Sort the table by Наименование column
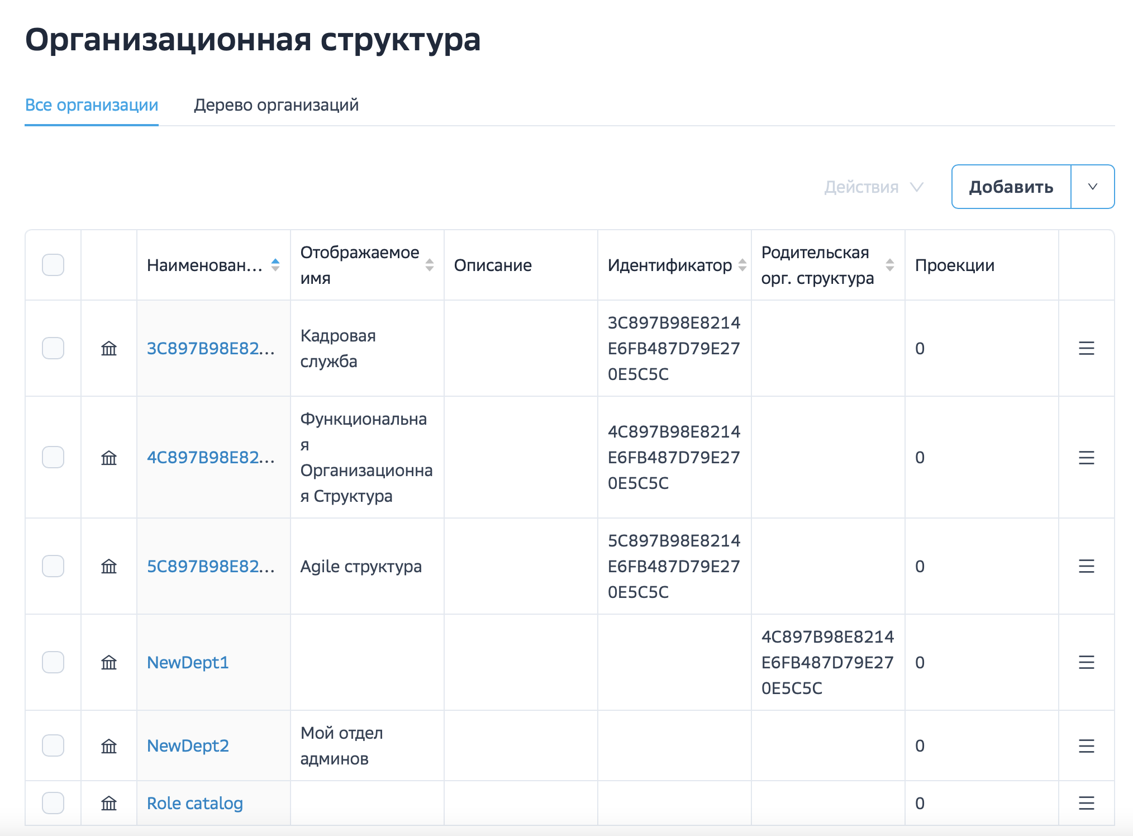The height and width of the screenshot is (836, 1133). (275, 265)
